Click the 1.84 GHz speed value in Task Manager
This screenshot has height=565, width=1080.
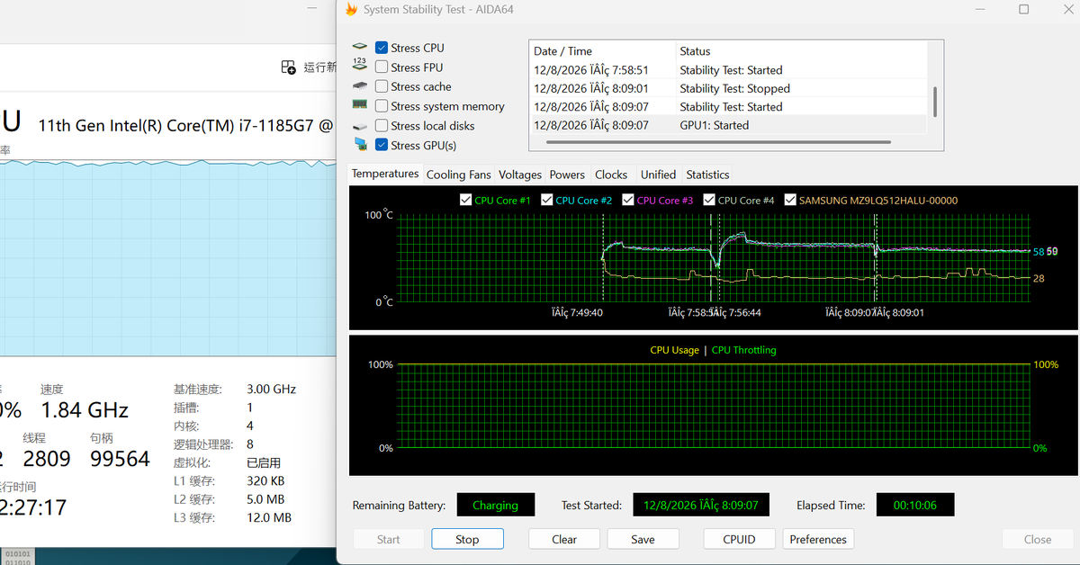click(x=85, y=410)
